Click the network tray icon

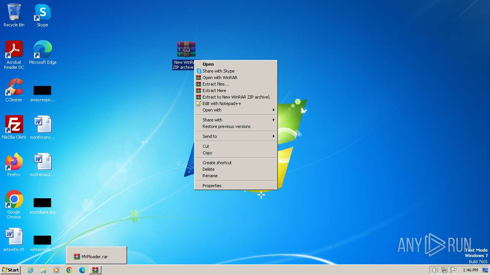point(444,270)
